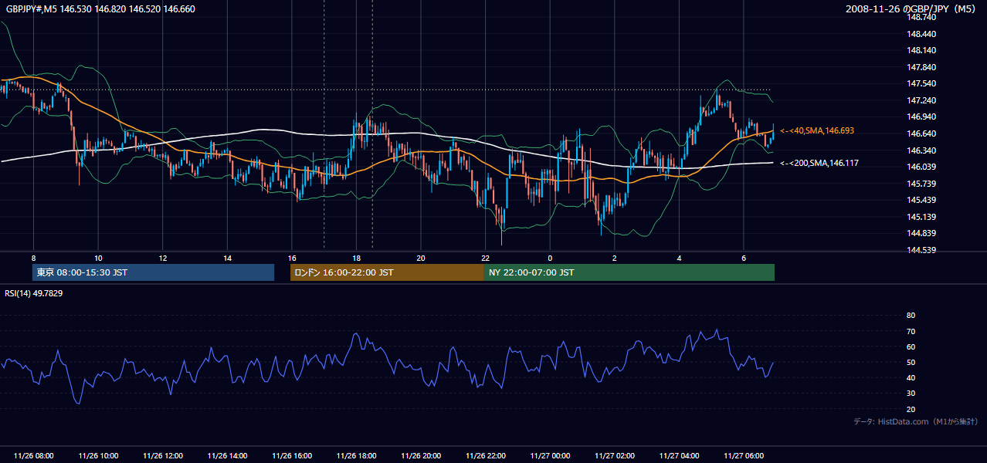Click the RSI 70 level label
The width and height of the screenshot is (987, 463).
click(x=911, y=331)
